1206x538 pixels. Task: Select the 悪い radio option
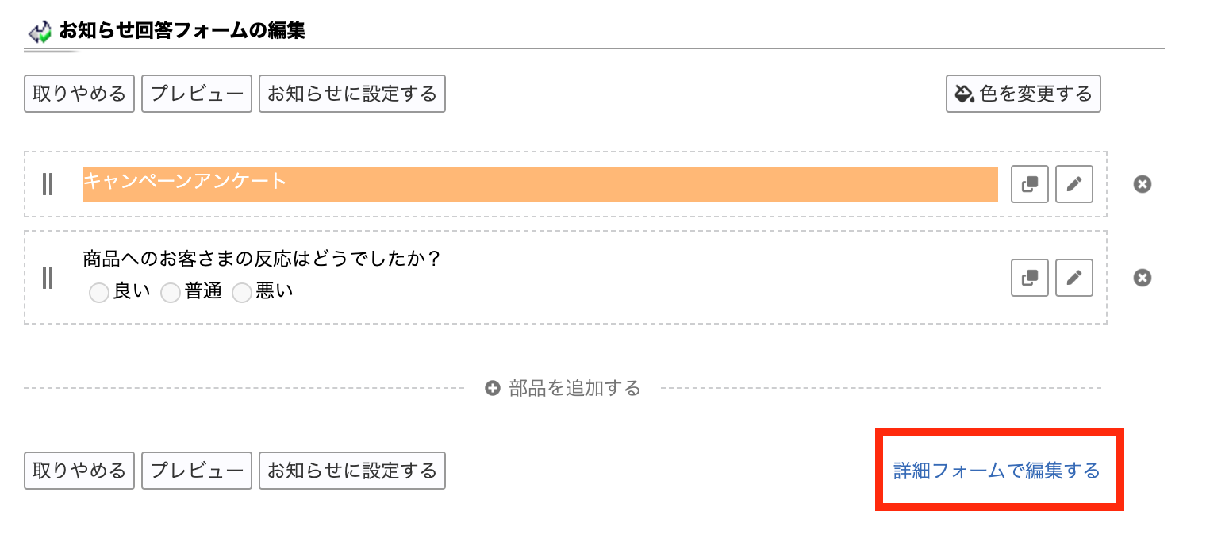242,293
